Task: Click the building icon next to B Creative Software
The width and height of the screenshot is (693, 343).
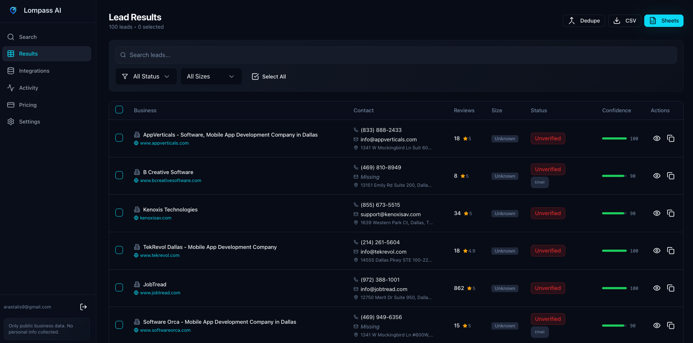Action: point(137,172)
